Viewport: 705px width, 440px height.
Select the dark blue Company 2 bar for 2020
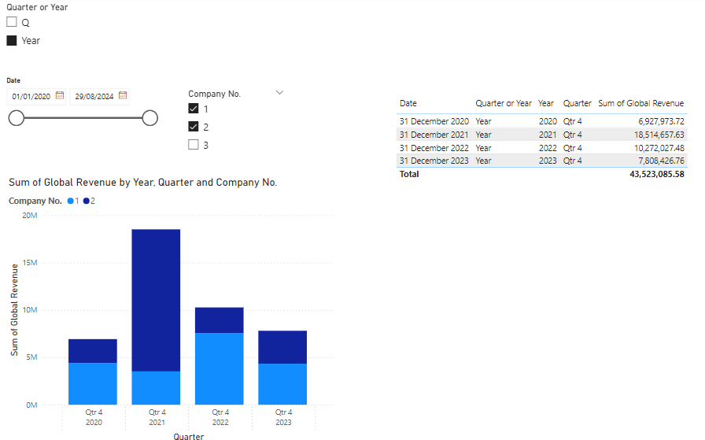coord(93,351)
